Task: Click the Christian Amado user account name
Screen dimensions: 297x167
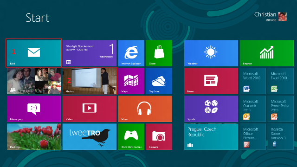Action: (x=265, y=17)
